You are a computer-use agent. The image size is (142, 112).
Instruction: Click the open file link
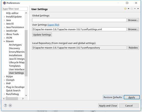pos(53,25)
